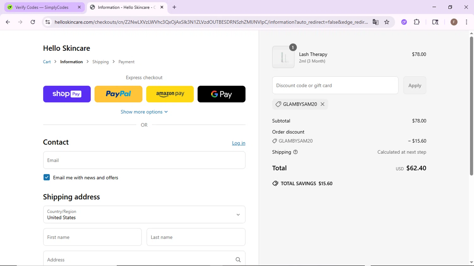Select the Information Hello Skincare tab
The image size is (474, 266).
click(x=127, y=7)
